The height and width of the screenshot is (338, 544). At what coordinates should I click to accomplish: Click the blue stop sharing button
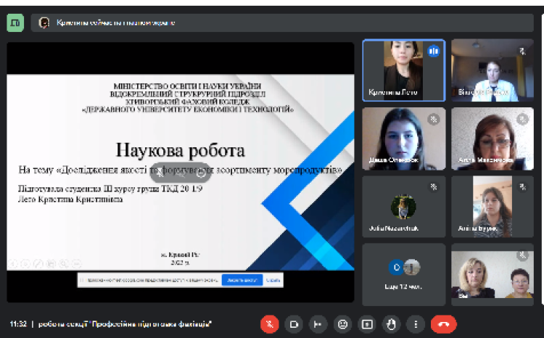click(242, 280)
